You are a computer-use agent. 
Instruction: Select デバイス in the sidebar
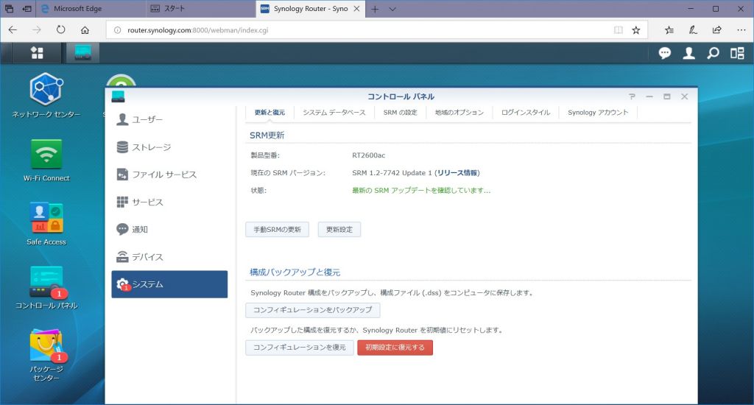coord(169,257)
